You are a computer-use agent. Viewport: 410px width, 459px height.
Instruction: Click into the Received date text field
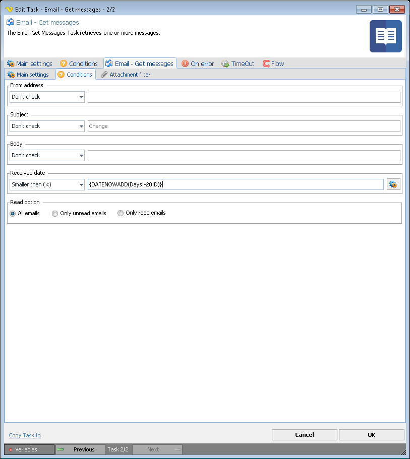coord(236,184)
